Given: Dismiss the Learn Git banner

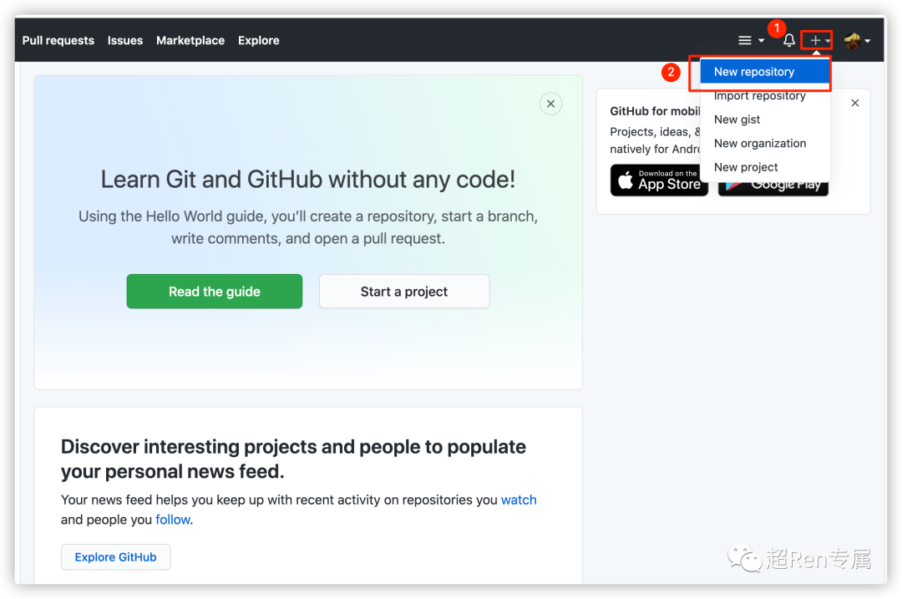Looking at the screenshot, I should pyautogui.click(x=550, y=104).
